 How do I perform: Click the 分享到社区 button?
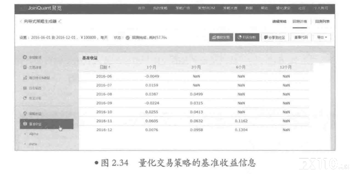(275, 37)
